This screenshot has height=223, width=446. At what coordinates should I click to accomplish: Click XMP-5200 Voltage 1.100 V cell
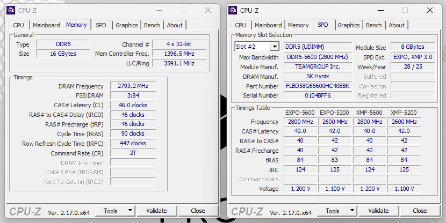pyautogui.click(x=404, y=189)
